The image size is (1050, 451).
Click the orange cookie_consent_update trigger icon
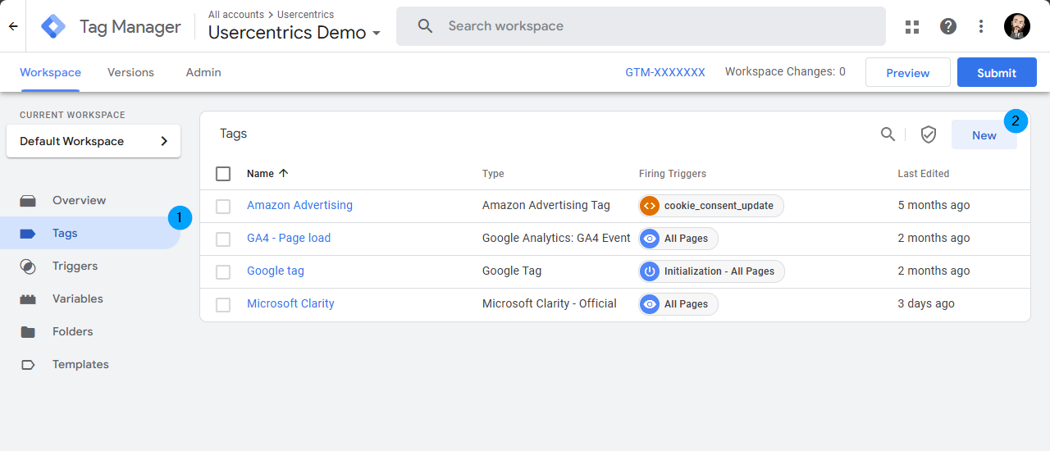(x=650, y=205)
